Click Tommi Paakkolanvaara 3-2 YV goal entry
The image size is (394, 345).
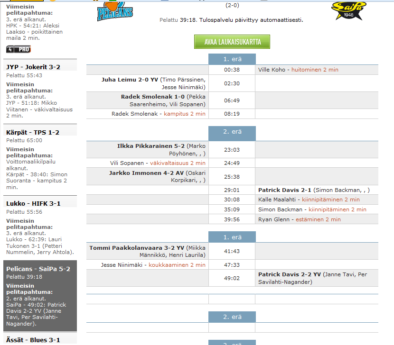(x=137, y=248)
